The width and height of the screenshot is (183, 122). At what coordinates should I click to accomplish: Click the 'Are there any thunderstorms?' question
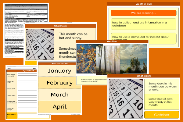[x=12, y=102]
